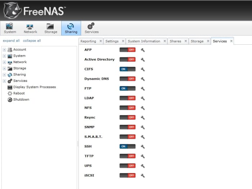
Task: Turn on the SNMP service toggle
Action: coord(127,127)
